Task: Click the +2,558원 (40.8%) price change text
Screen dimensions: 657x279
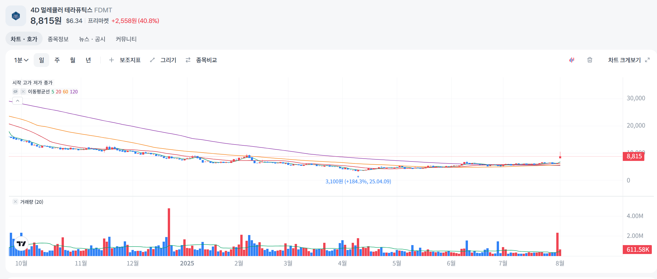Action: coord(135,21)
